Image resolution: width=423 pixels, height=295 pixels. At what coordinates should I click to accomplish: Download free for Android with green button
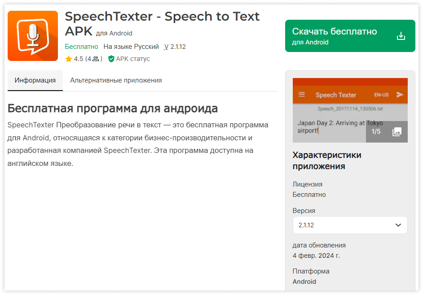[350, 36]
